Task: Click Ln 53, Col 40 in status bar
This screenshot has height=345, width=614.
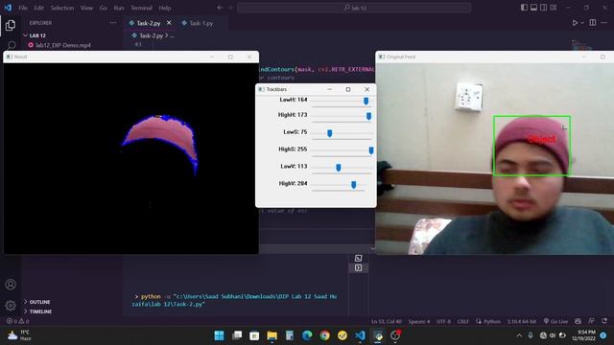Action: 387,322
